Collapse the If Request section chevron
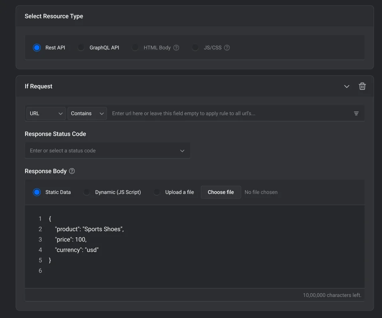The image size is (382, 318). 346,86
